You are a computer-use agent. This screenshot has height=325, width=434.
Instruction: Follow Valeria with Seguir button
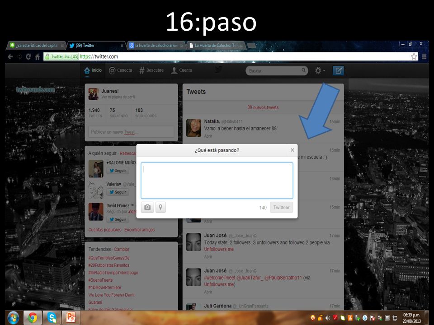point(118,192)
